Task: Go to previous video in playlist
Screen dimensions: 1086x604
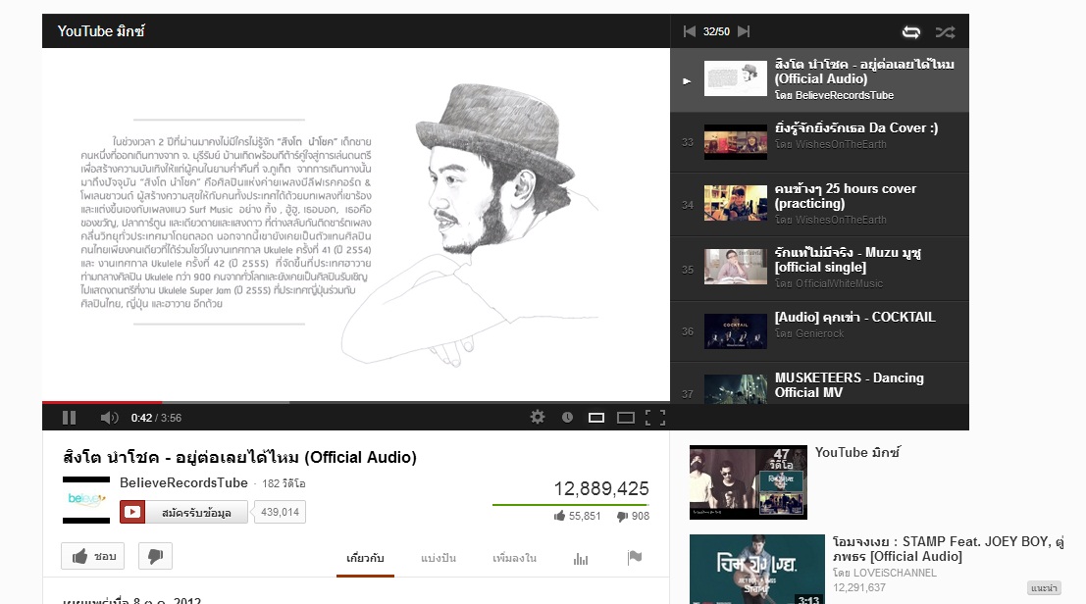Action: click(x=689, y=31)
